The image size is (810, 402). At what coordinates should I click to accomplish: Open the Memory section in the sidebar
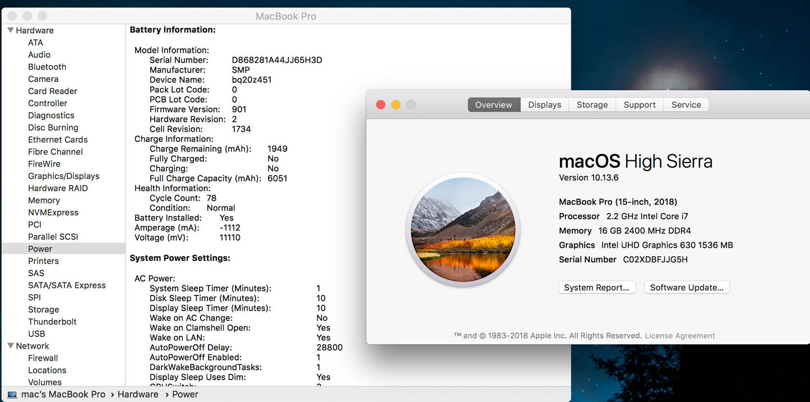point(44,200)
